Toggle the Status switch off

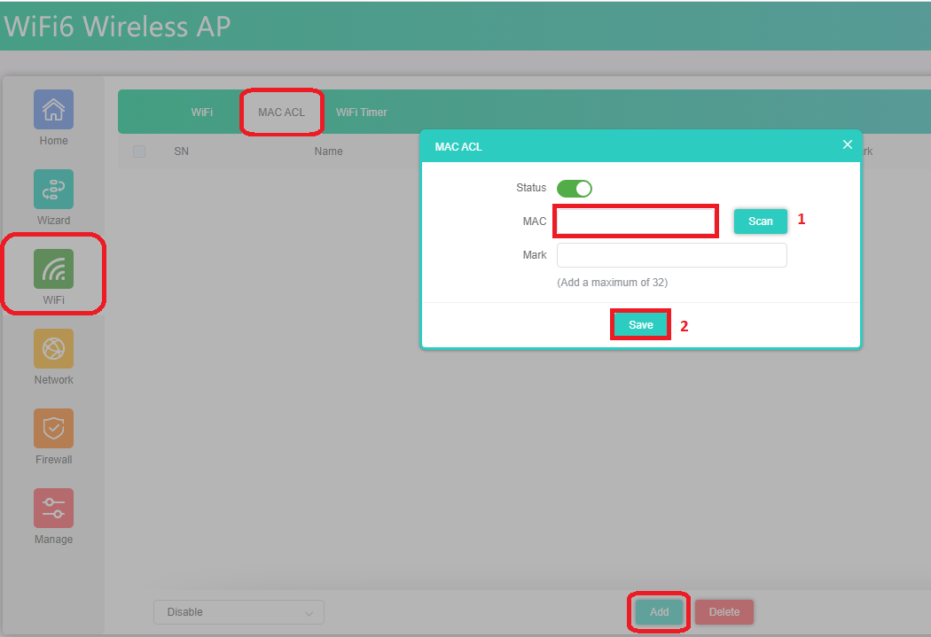(574, 188)
